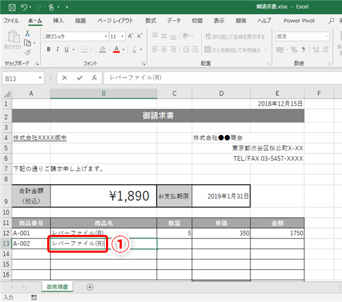Open the font name dropdown 游ゴシック
This screenshot has height=302, width=342.
click(x=105, y=36)
